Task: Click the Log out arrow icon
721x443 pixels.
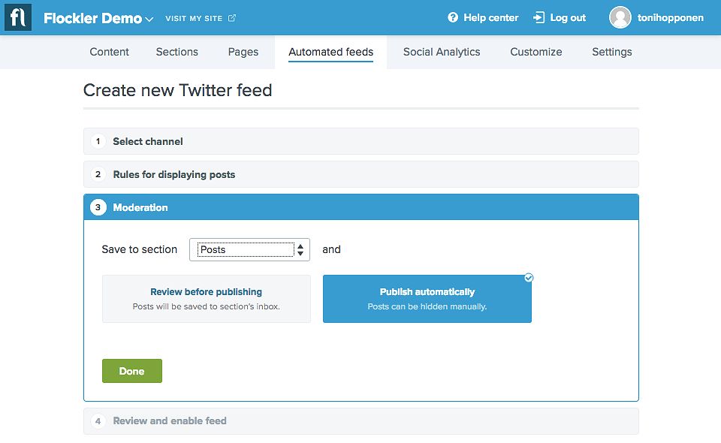Action: click(538, 17)
